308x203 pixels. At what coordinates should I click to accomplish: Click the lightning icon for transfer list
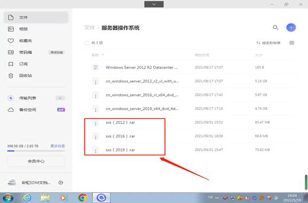pyautogui.click(x=11, y=98)
